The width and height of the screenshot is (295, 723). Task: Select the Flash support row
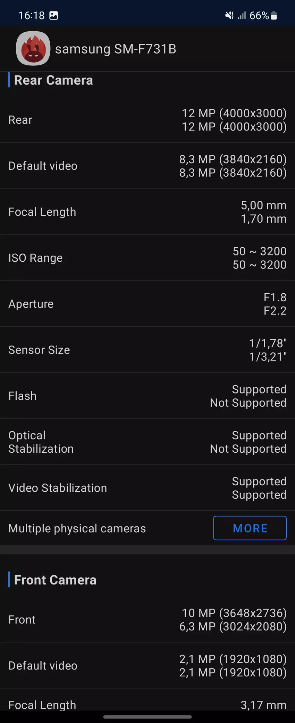pyautogui.click(x=147, y=396)
